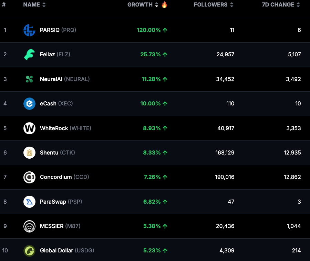Viewport: 310px width, 261px height.
Task: Click the FOLLOWERS column header text
Action: point(210,4)
